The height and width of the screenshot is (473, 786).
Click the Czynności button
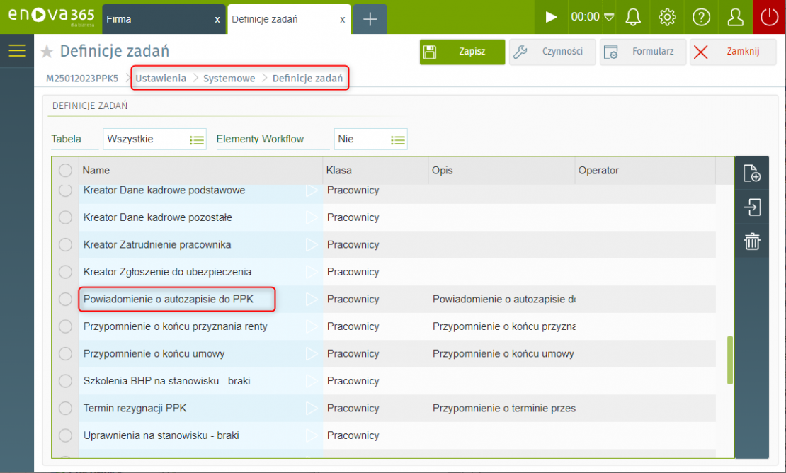552,52
